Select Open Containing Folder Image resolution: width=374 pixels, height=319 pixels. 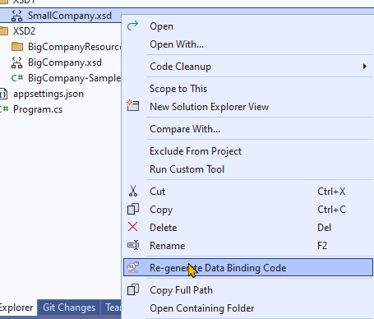click(202, 308)
